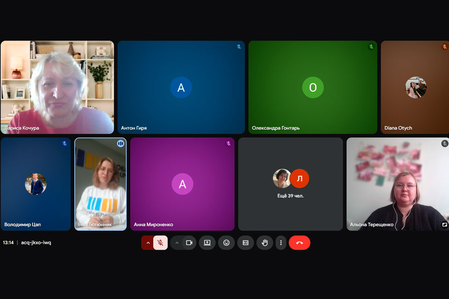449x299 pixels.
Task: Click muted mic icon on Володимир Цап tile
Action: (x=64, y=144)
